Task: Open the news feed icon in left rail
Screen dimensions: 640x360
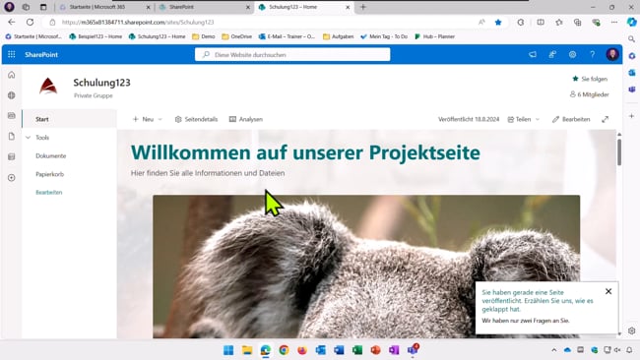Action: click(x=12, y=116)
